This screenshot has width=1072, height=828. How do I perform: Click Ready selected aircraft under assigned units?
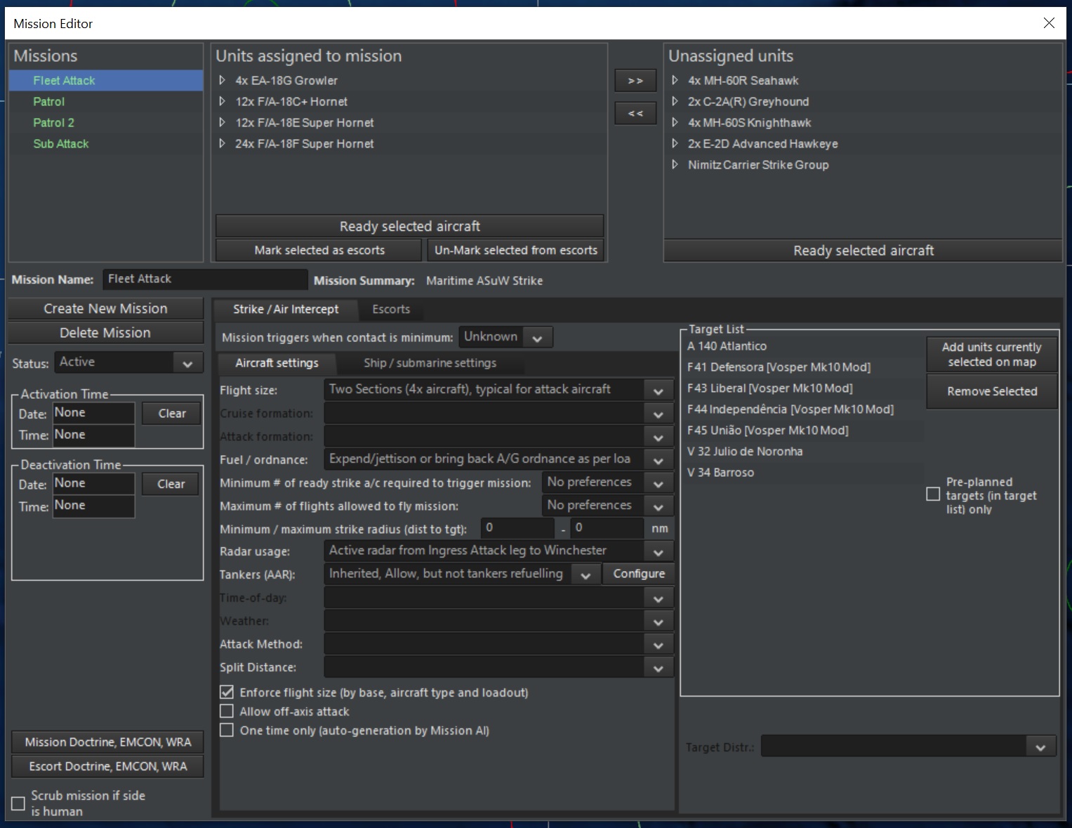409,226
